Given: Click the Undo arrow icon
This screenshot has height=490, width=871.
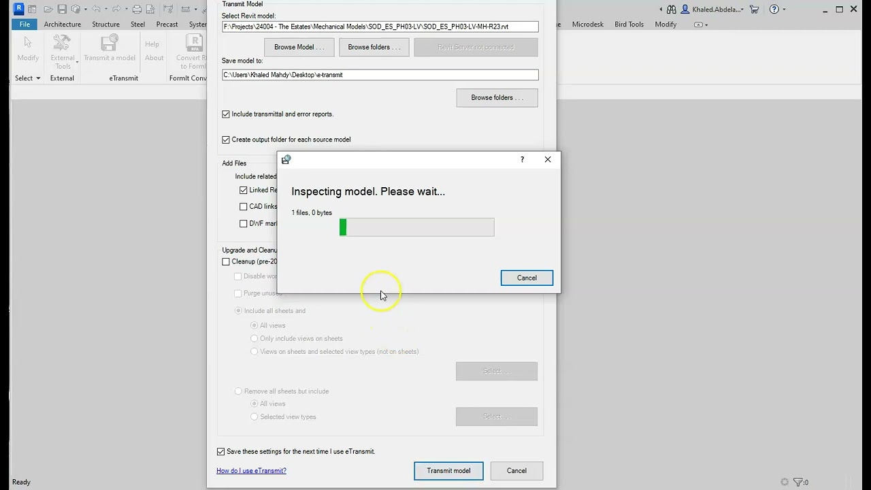Looking at the screenshot, I should click(x=97, y=10).
